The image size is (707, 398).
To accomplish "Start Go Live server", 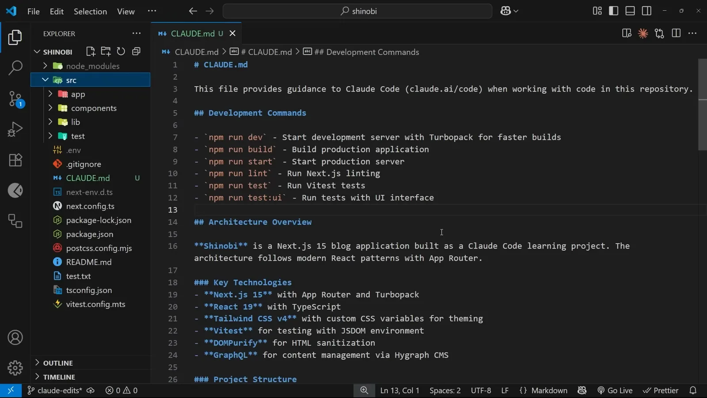I will point(615,390).
